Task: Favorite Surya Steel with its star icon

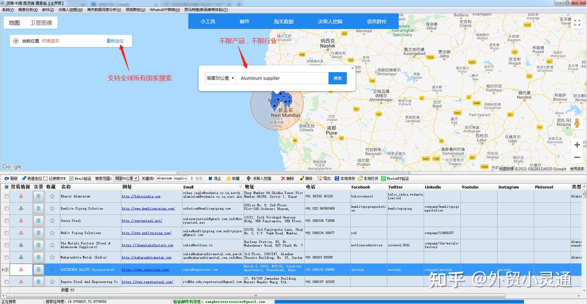Action: click(52, 221)
